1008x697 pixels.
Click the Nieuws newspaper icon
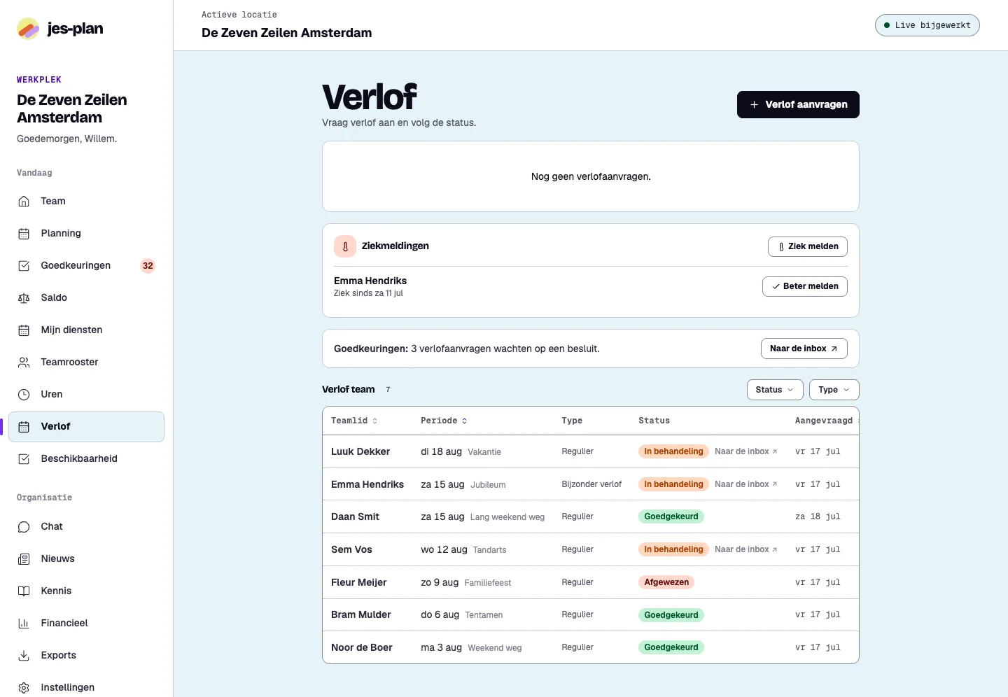click(x=24, y=559)
